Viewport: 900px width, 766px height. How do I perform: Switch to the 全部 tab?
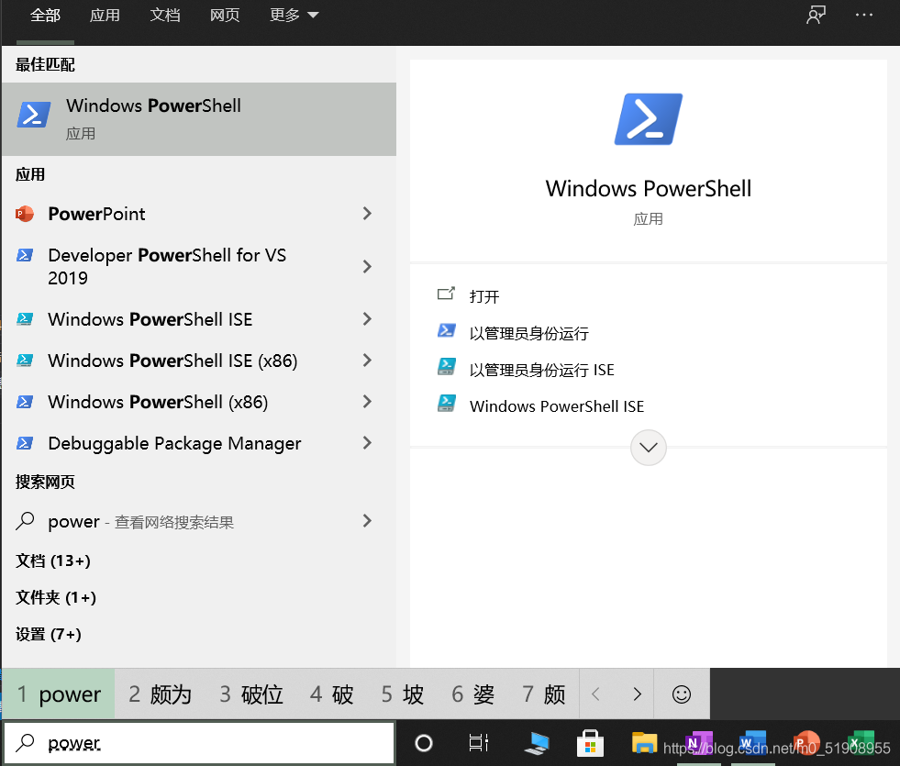[x=45, y=15]
